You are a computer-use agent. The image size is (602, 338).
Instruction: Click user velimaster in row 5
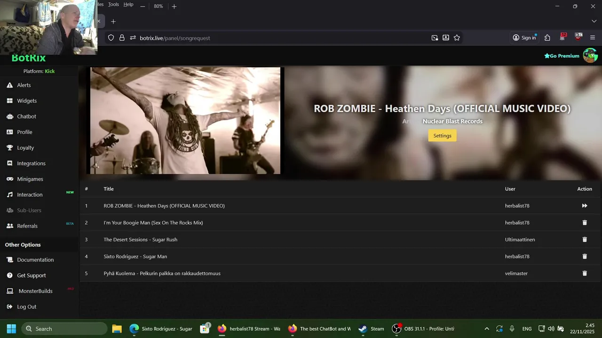click(x=516, y=273)
